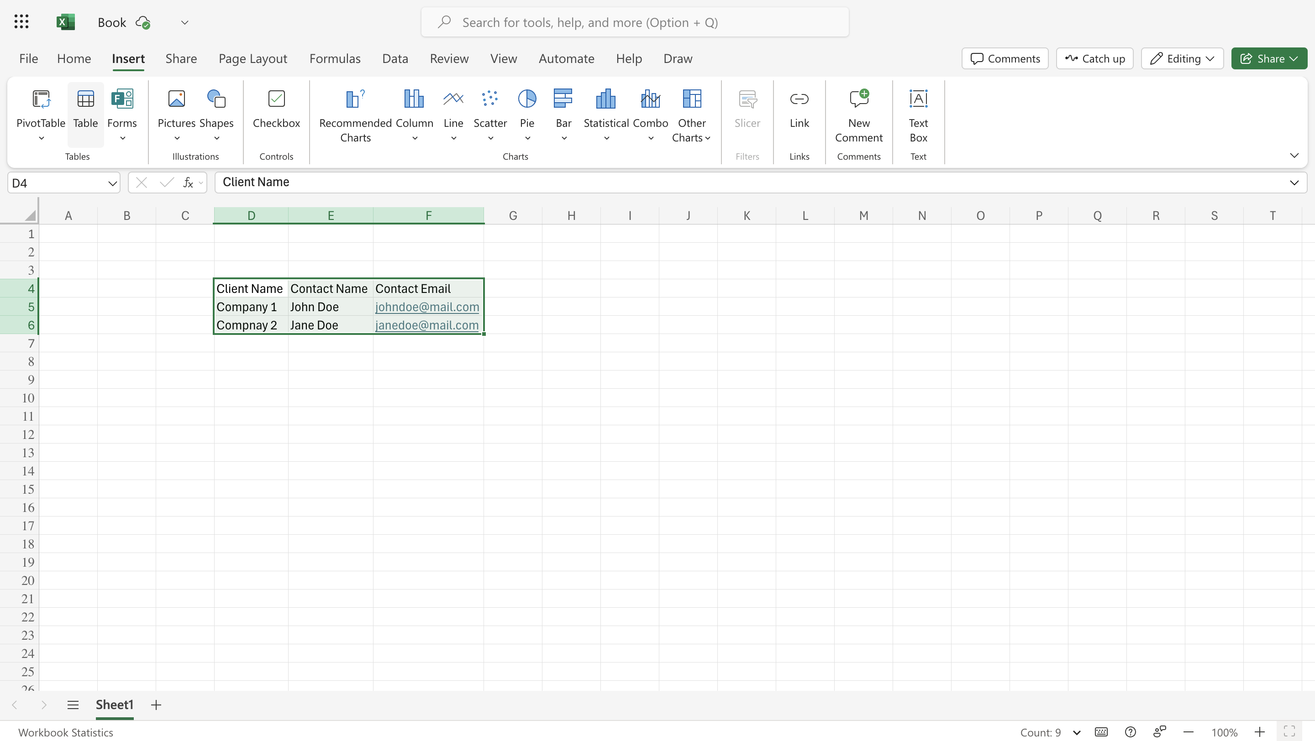Insert Recommended Charts
This screenshot has width=1315, height=741.
(x=355, y=115)
